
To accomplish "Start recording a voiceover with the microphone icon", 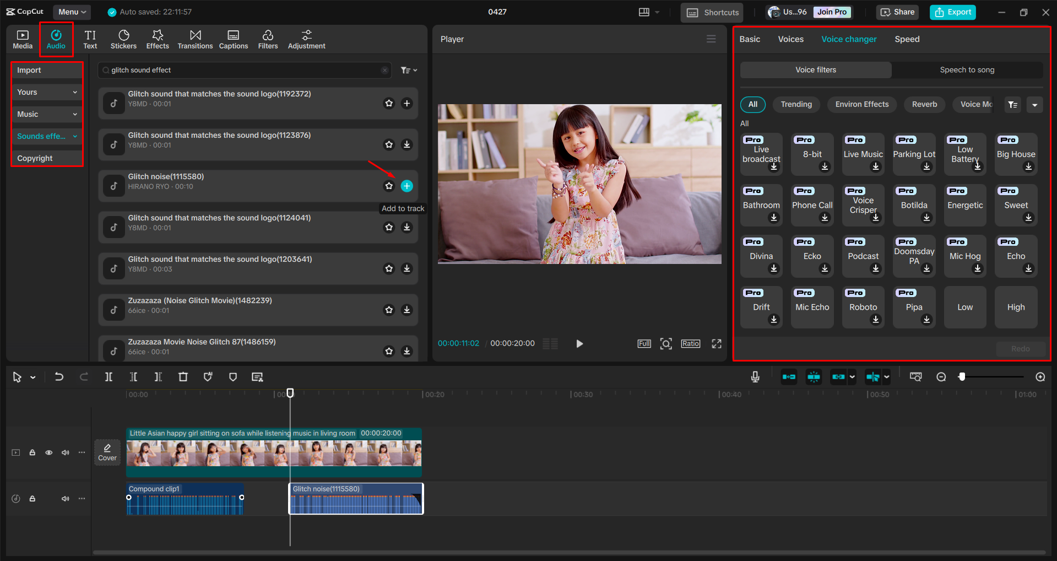I will [x=755, y=377].
